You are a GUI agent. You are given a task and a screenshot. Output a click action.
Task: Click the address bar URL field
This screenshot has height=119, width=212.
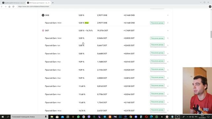click(x=112, y=7)
